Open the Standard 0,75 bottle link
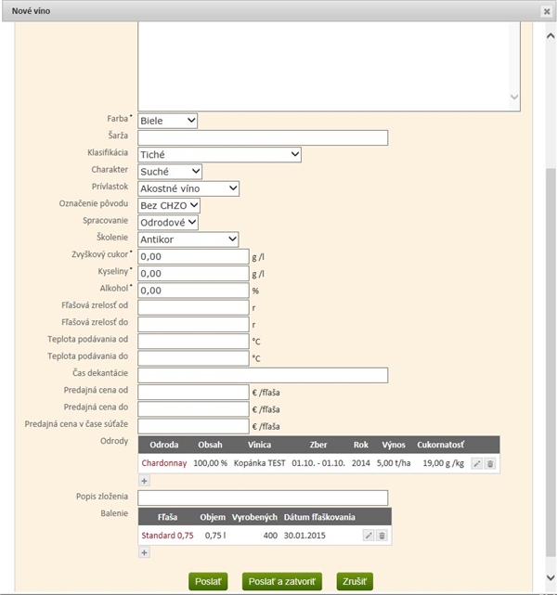 coord(167,536)
